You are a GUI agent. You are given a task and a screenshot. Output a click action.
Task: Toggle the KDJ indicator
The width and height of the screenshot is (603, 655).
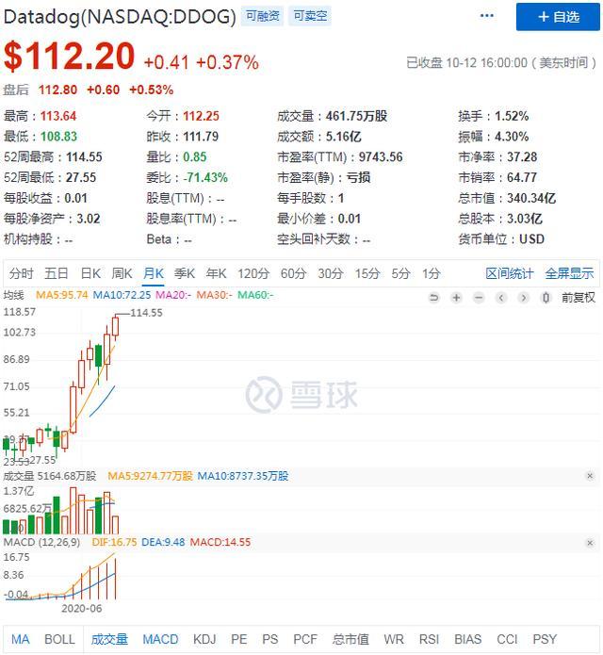click(204, 639)
